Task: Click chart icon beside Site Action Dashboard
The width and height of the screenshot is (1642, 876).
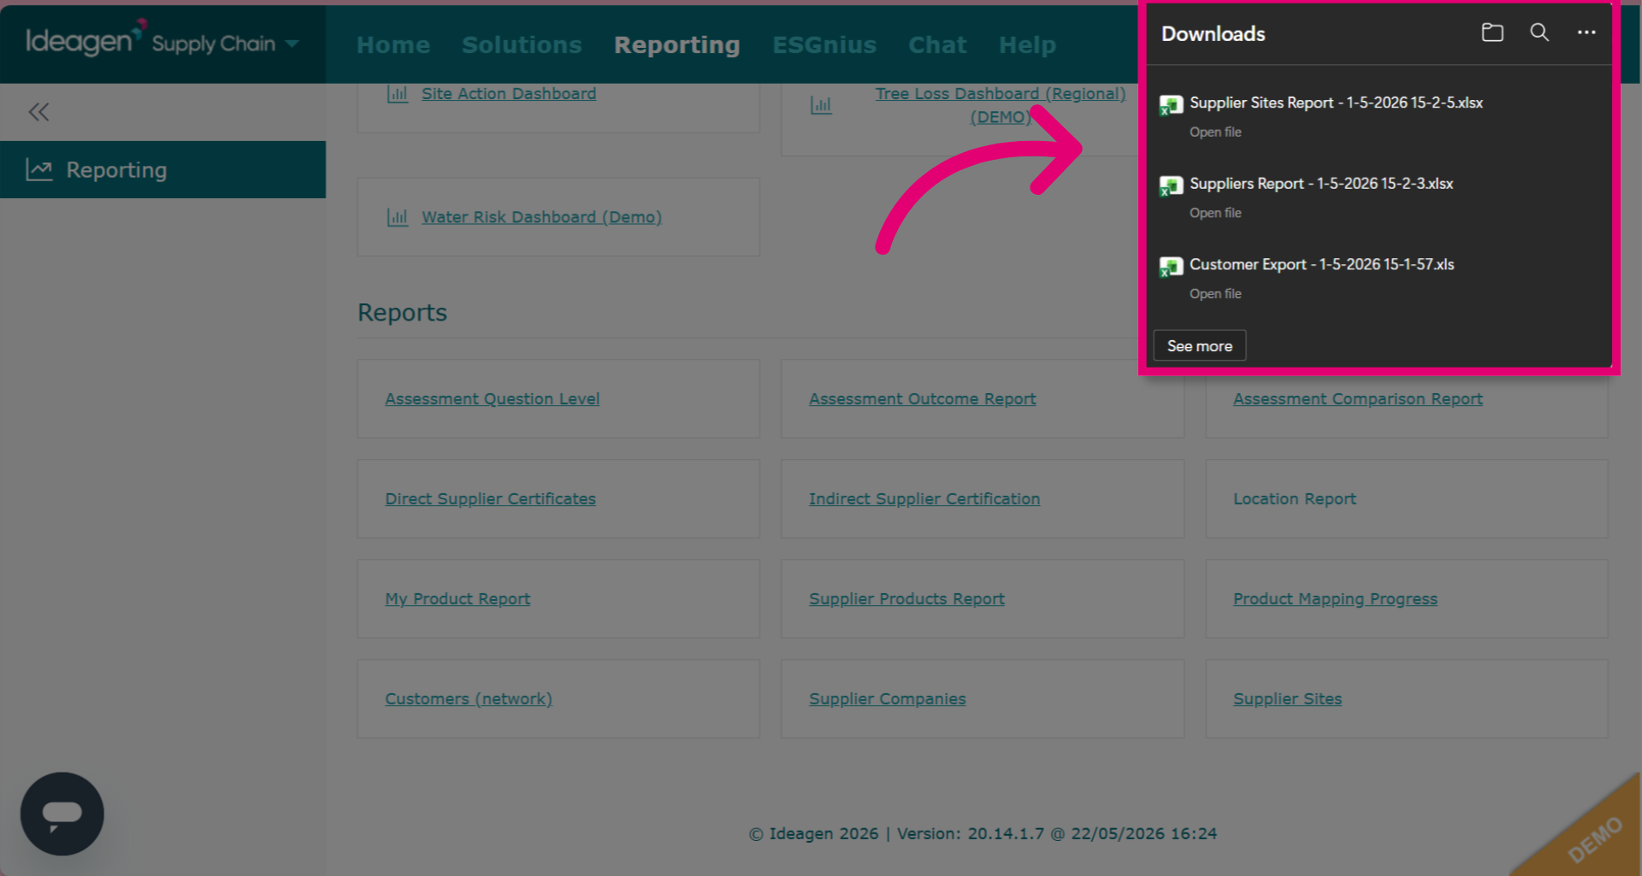Action: 398,94
